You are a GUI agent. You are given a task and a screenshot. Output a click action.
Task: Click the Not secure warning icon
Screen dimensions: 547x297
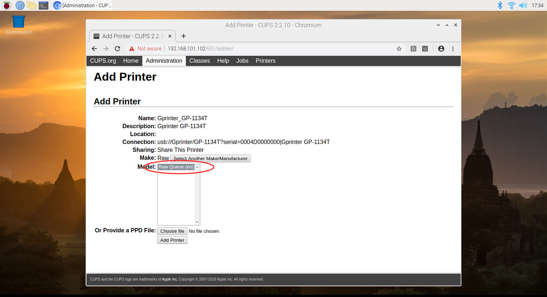[132, 49]
